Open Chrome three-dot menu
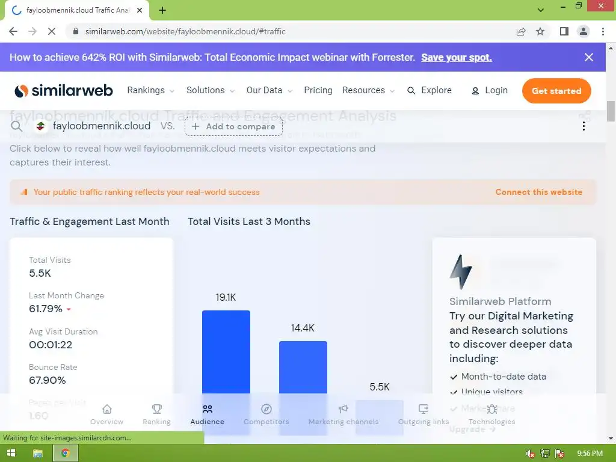Image resolution: width=616 pixels, height=462 pixels. point(603,31)
